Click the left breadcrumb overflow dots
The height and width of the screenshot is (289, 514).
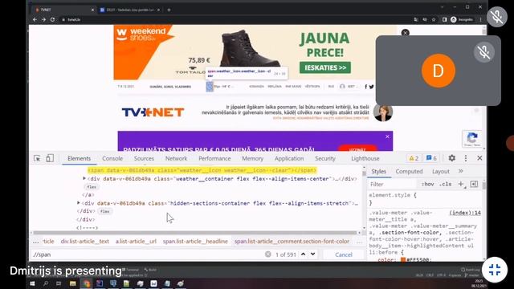[35, 242]
